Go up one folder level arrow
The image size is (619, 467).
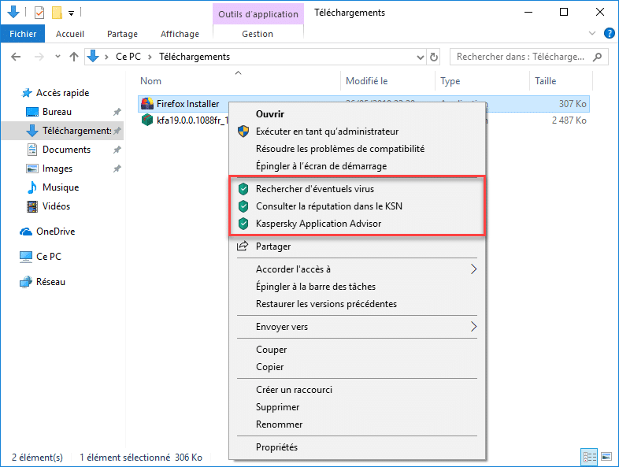tap(74, 57)
